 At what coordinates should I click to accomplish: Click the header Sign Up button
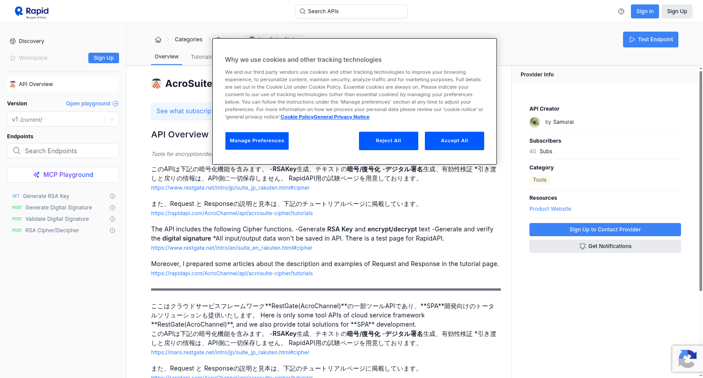click(x=677, y=11)
